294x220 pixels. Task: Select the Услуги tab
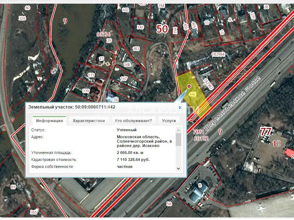[x=169, y=121]
